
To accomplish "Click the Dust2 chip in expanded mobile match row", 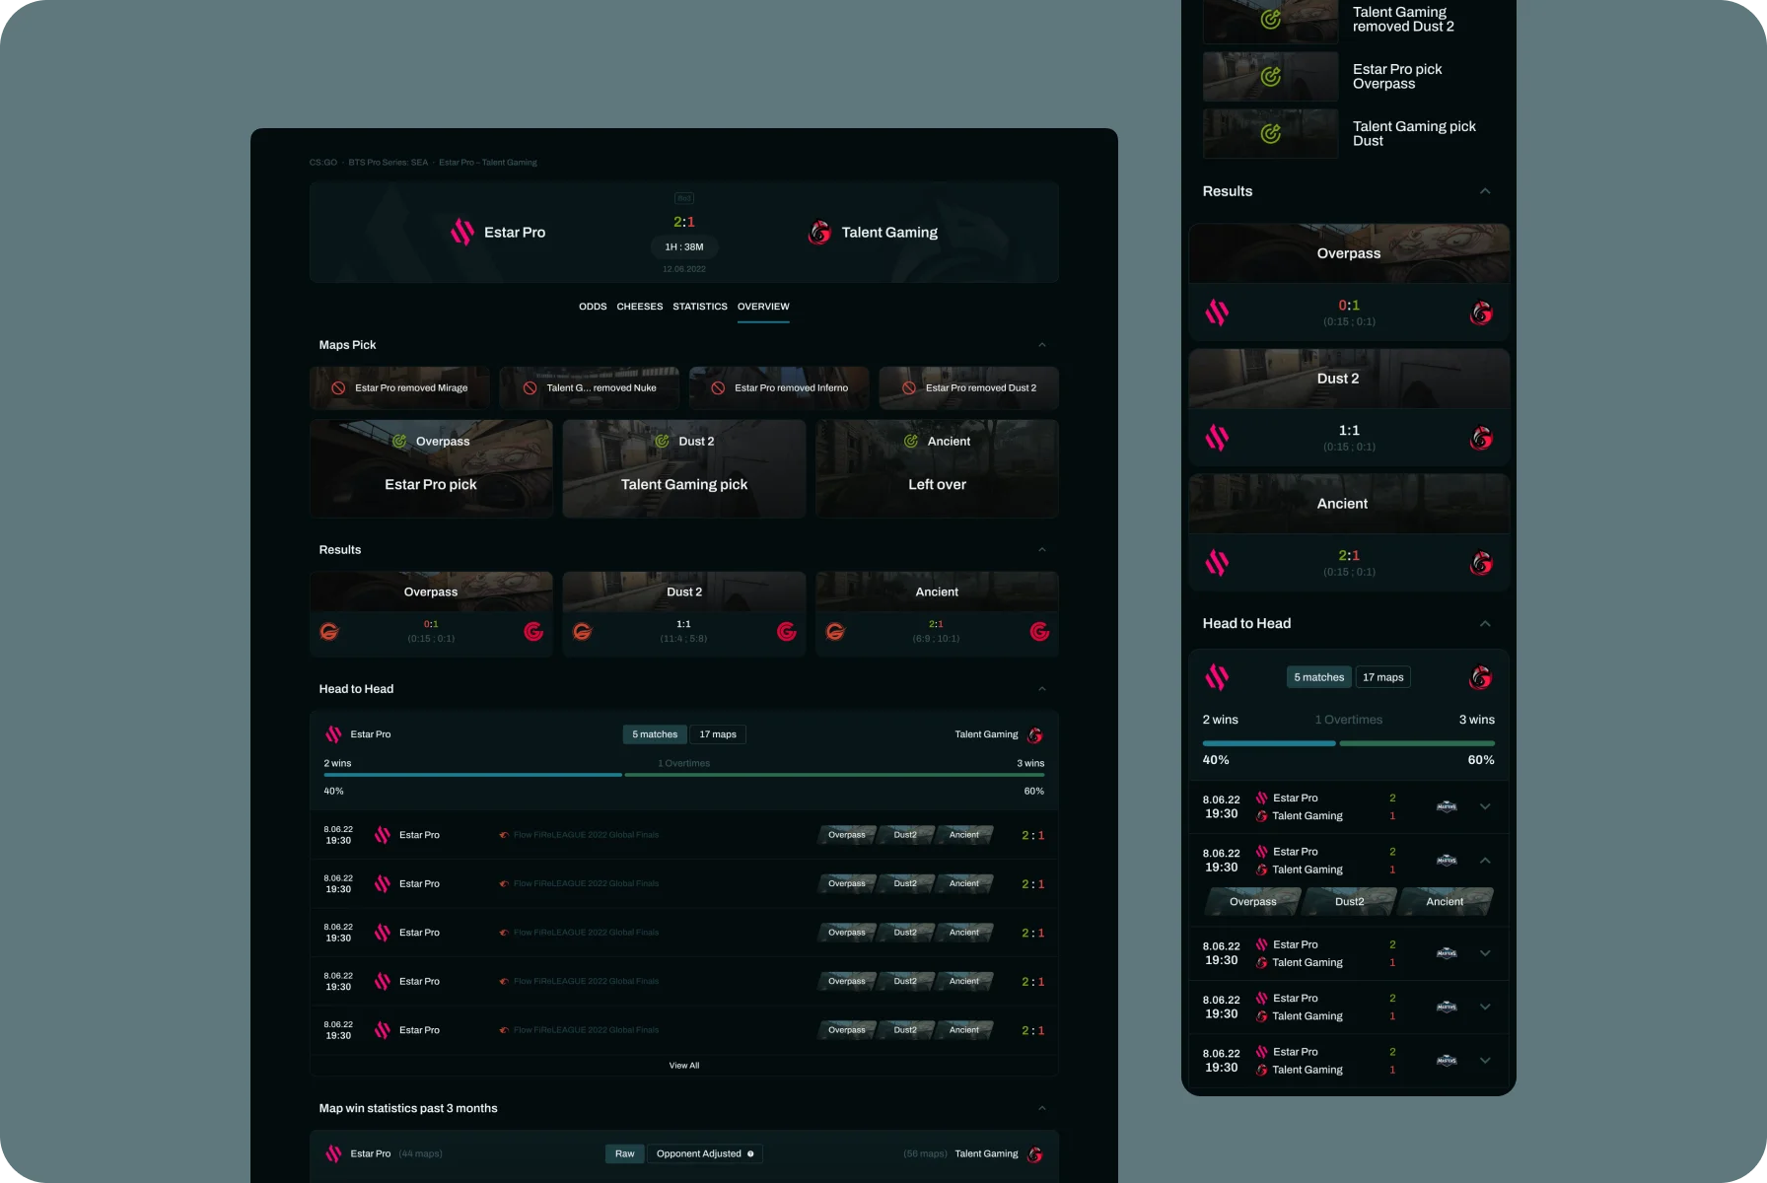I will tap(1350, 902).
